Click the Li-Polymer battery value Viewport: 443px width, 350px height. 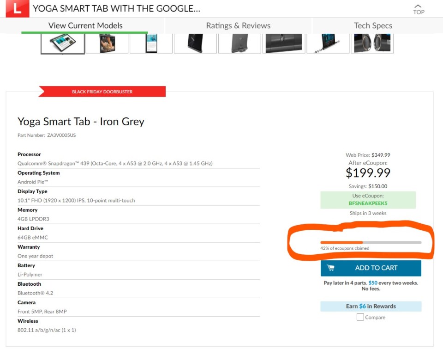tap(30, 274)
